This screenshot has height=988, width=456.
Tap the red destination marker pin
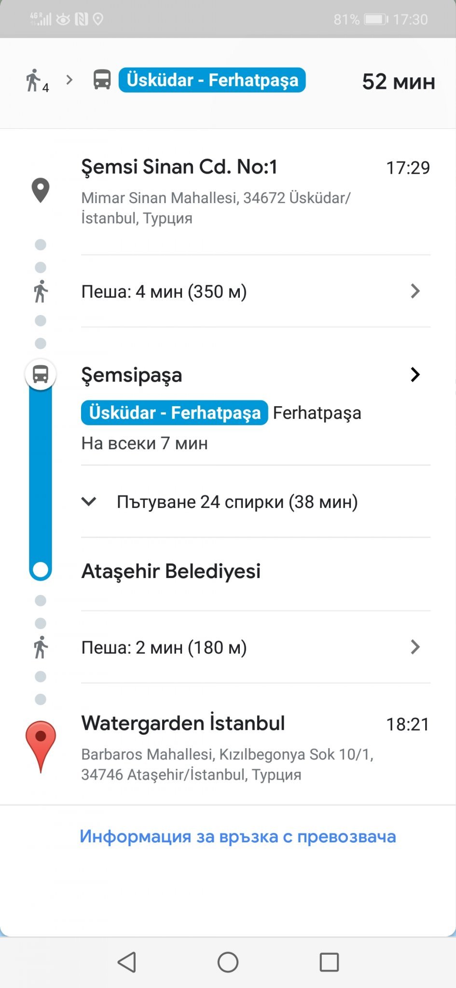(x=41, y=745)
